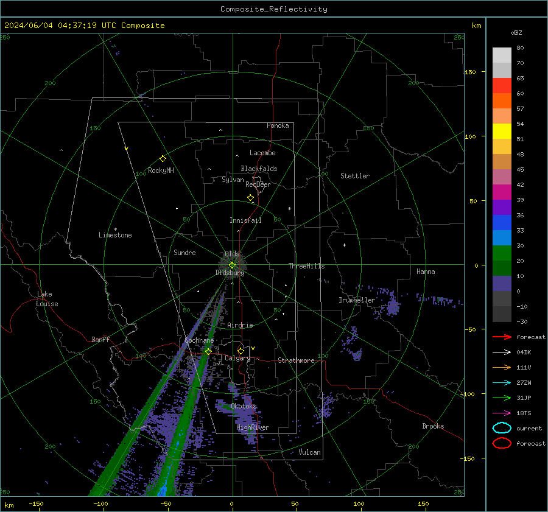Click the yellow diamond marker below Cochrane
The width and height of the screenshot is (548, 512).
pyautogui.click(x=208, y=351)
